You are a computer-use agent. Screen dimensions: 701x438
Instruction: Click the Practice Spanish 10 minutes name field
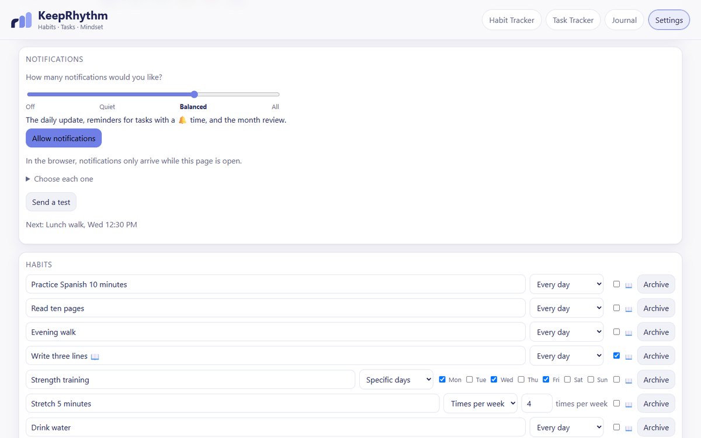(x=276, y=284)
